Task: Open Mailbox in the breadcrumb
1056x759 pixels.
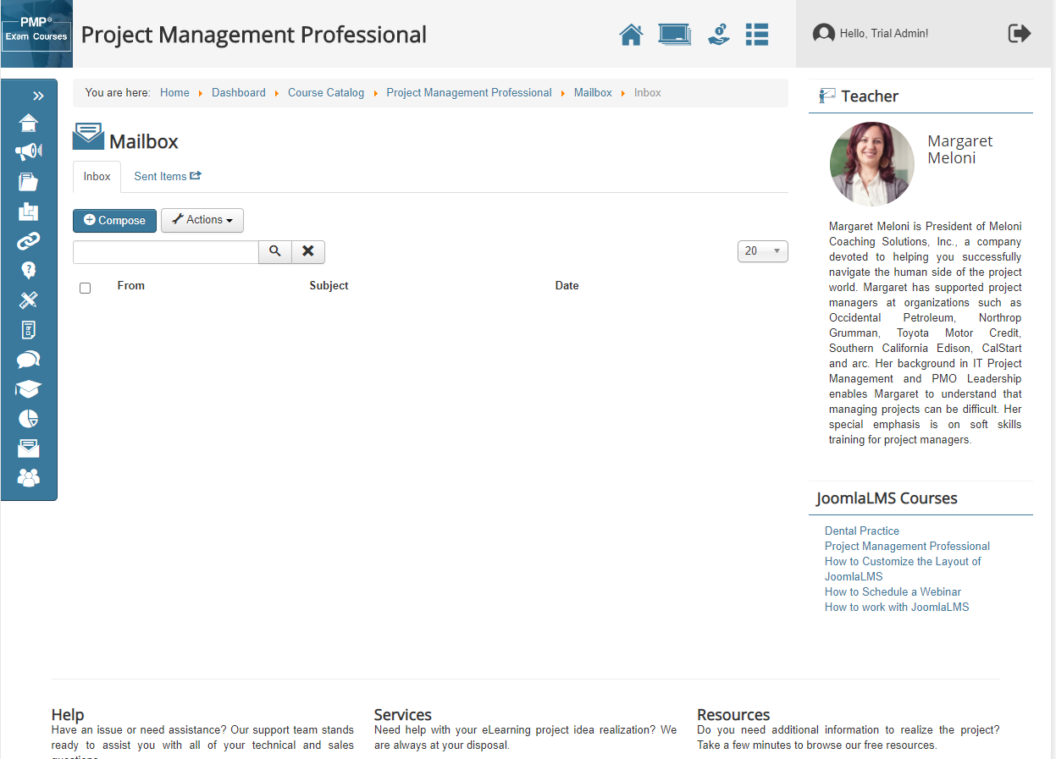Action: tap(593, 93)
